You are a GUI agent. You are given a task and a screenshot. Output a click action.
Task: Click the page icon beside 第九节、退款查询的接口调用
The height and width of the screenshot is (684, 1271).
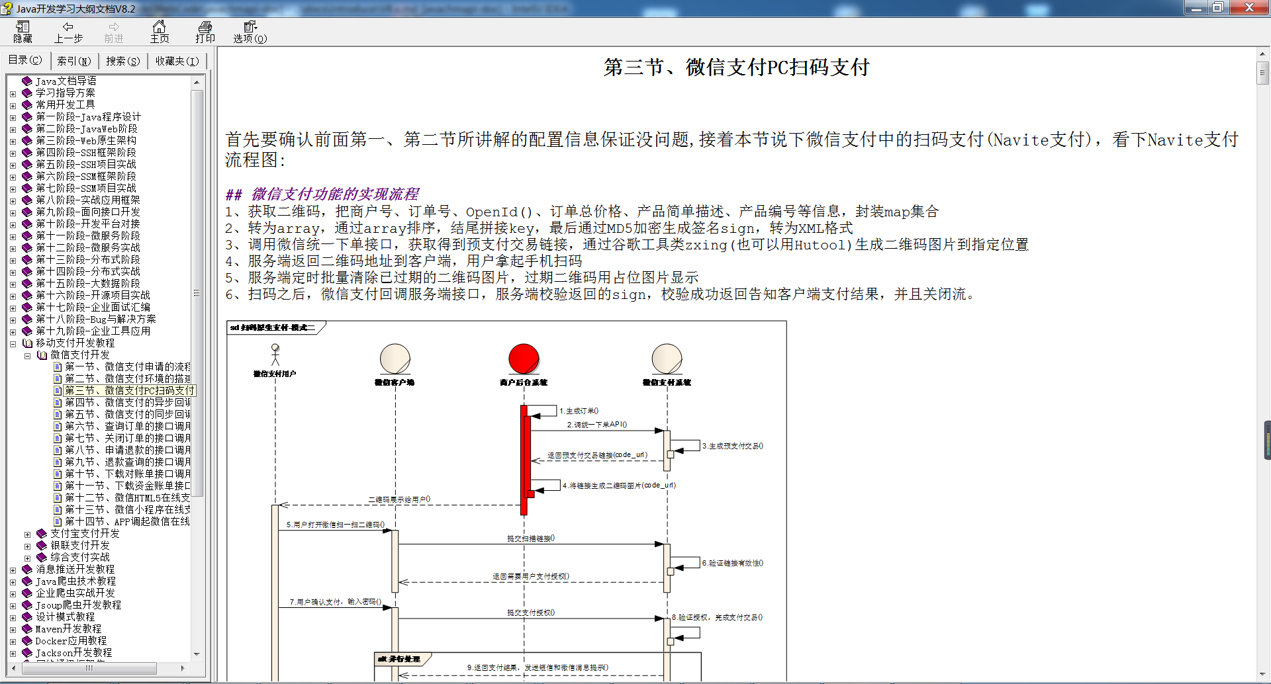[58, 462]
